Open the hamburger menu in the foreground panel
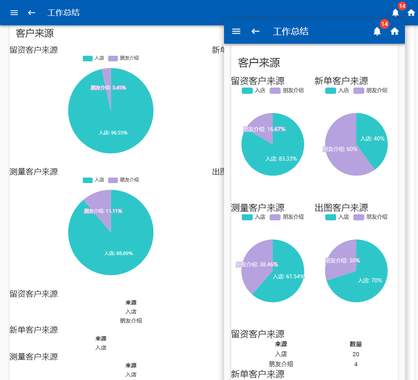 pos(236,31)
